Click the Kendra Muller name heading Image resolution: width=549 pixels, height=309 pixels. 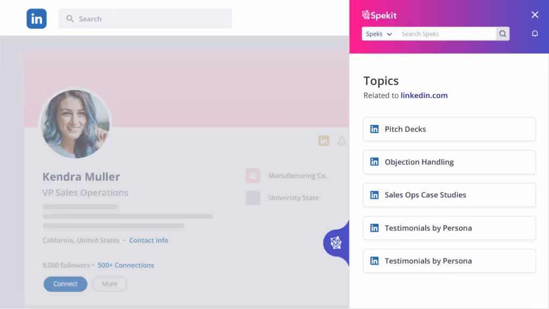coord(81,176)
